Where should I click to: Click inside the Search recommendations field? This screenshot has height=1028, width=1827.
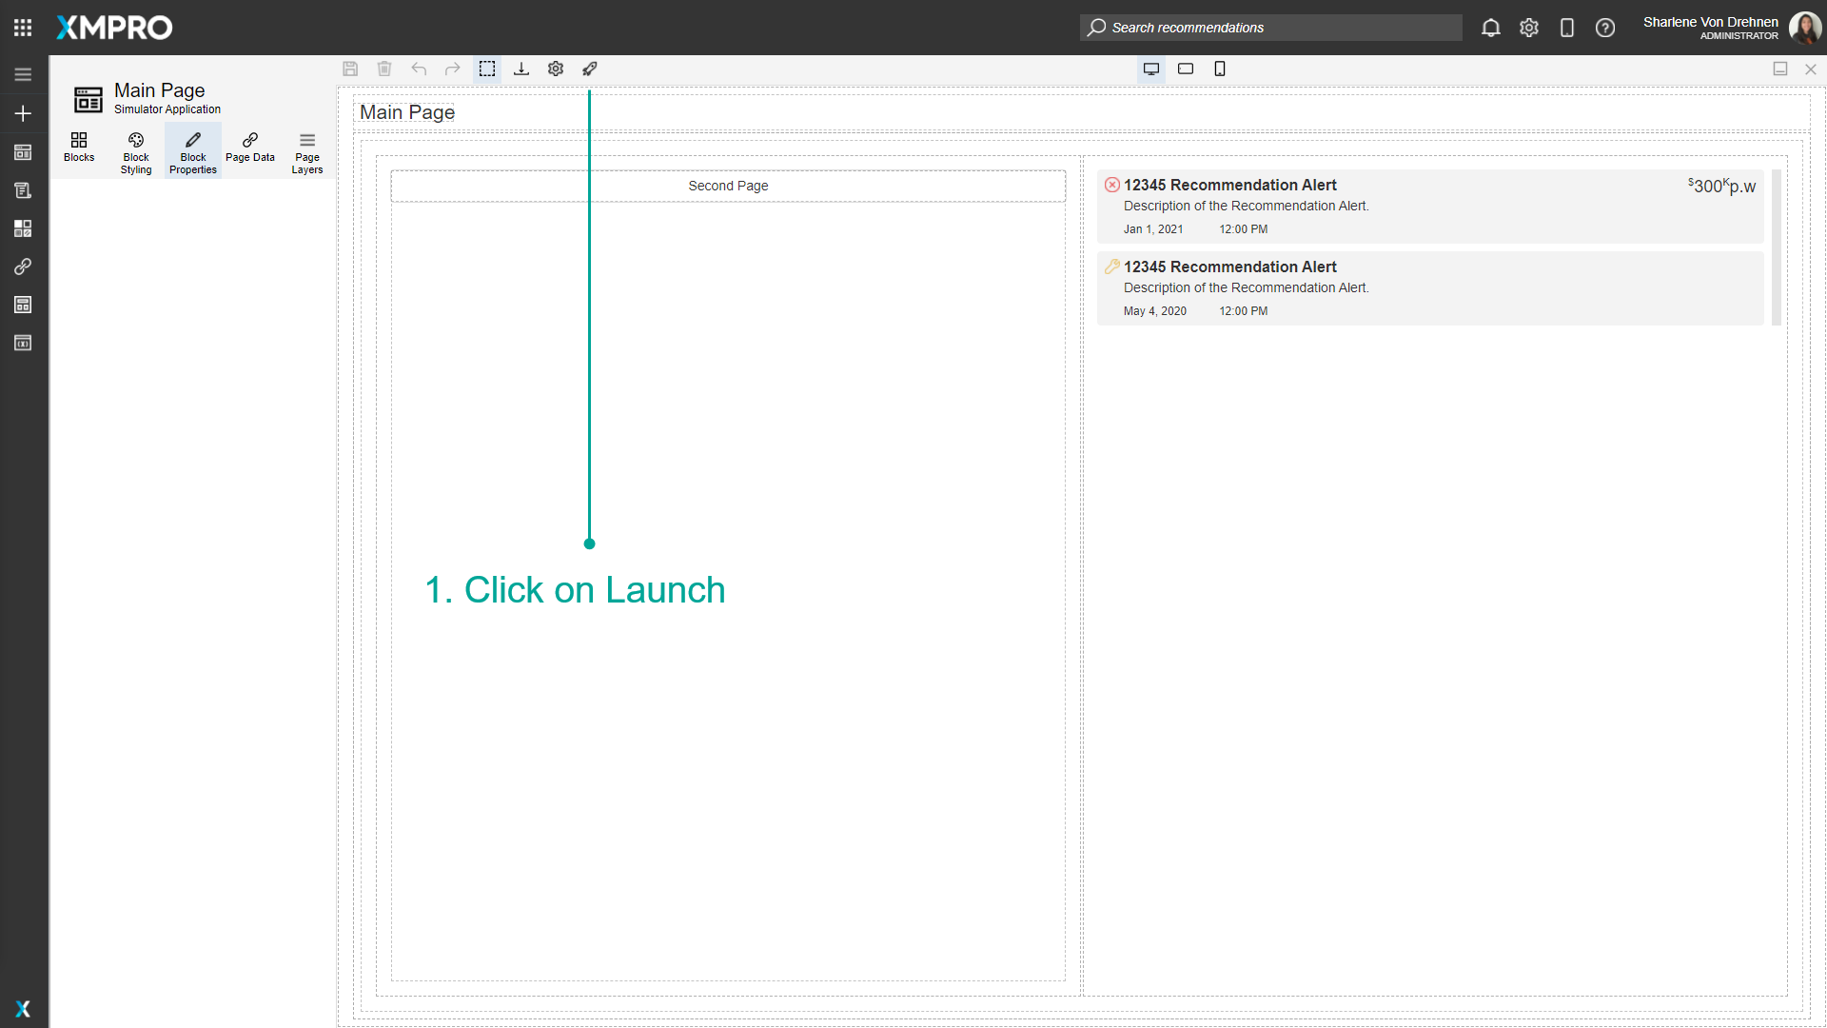click(1270, 28)
